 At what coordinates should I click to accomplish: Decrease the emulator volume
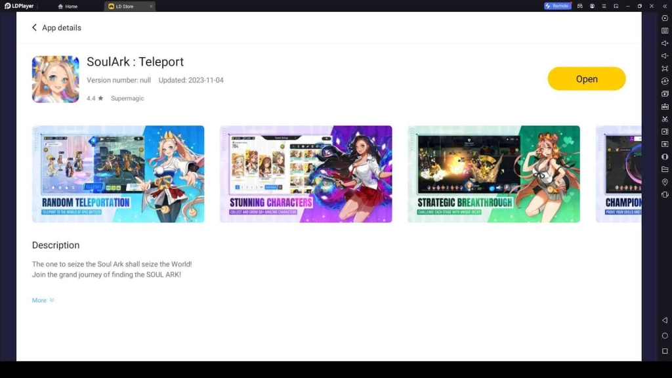click(665, 54)
